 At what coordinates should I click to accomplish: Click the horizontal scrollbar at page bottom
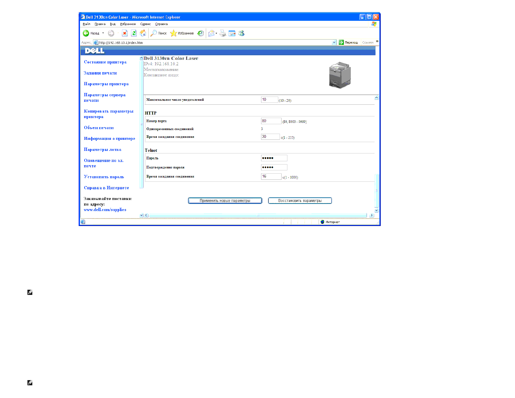(258, 215)
